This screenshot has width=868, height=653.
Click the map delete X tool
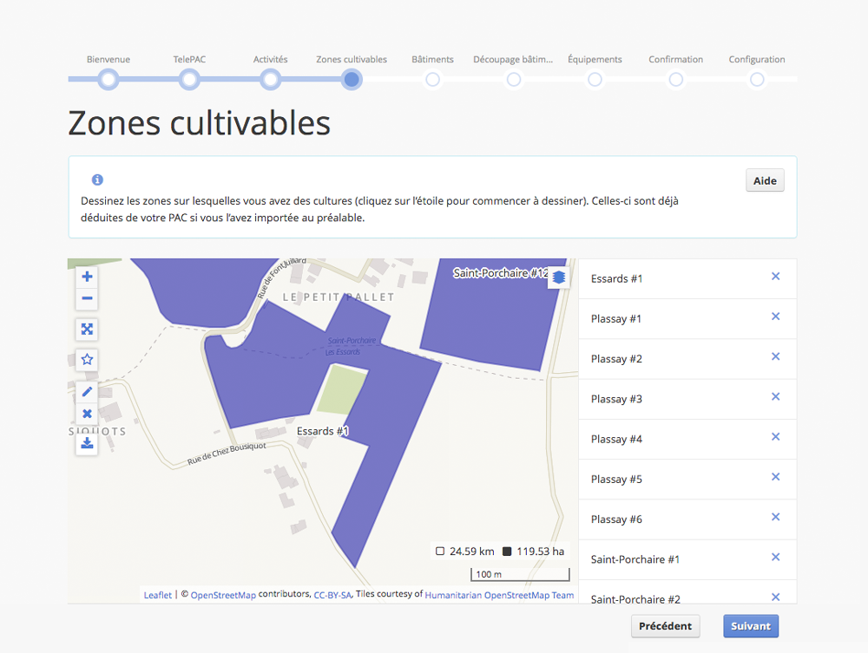(x=87, y=414)
